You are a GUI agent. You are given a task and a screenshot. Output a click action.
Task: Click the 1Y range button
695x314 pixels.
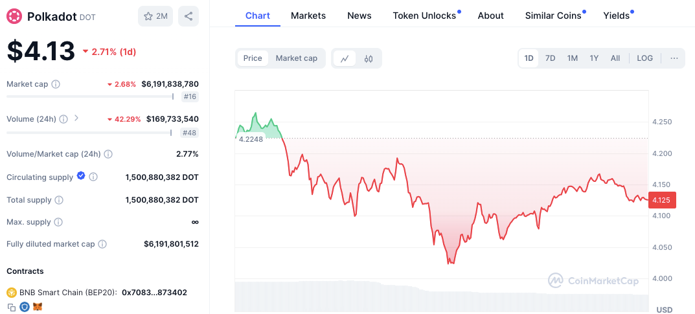coord(593,58)
